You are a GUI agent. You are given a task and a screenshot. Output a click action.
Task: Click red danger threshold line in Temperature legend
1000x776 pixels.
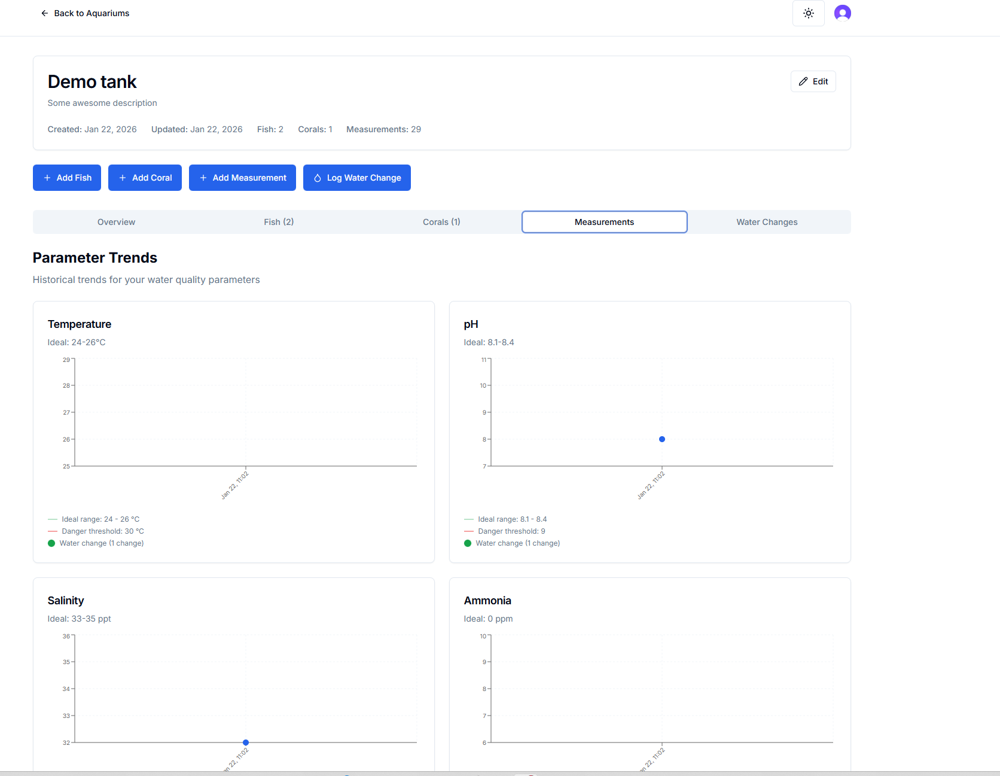pyautogui.click(x=53, y=531)
